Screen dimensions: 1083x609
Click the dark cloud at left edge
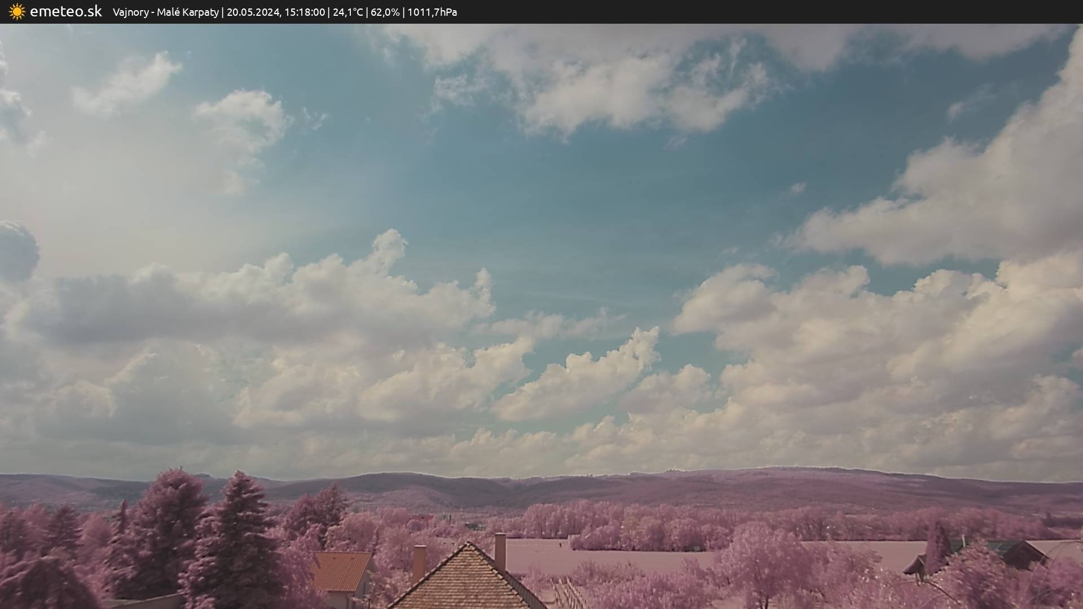pyautogui.click(x=17, y=251)
